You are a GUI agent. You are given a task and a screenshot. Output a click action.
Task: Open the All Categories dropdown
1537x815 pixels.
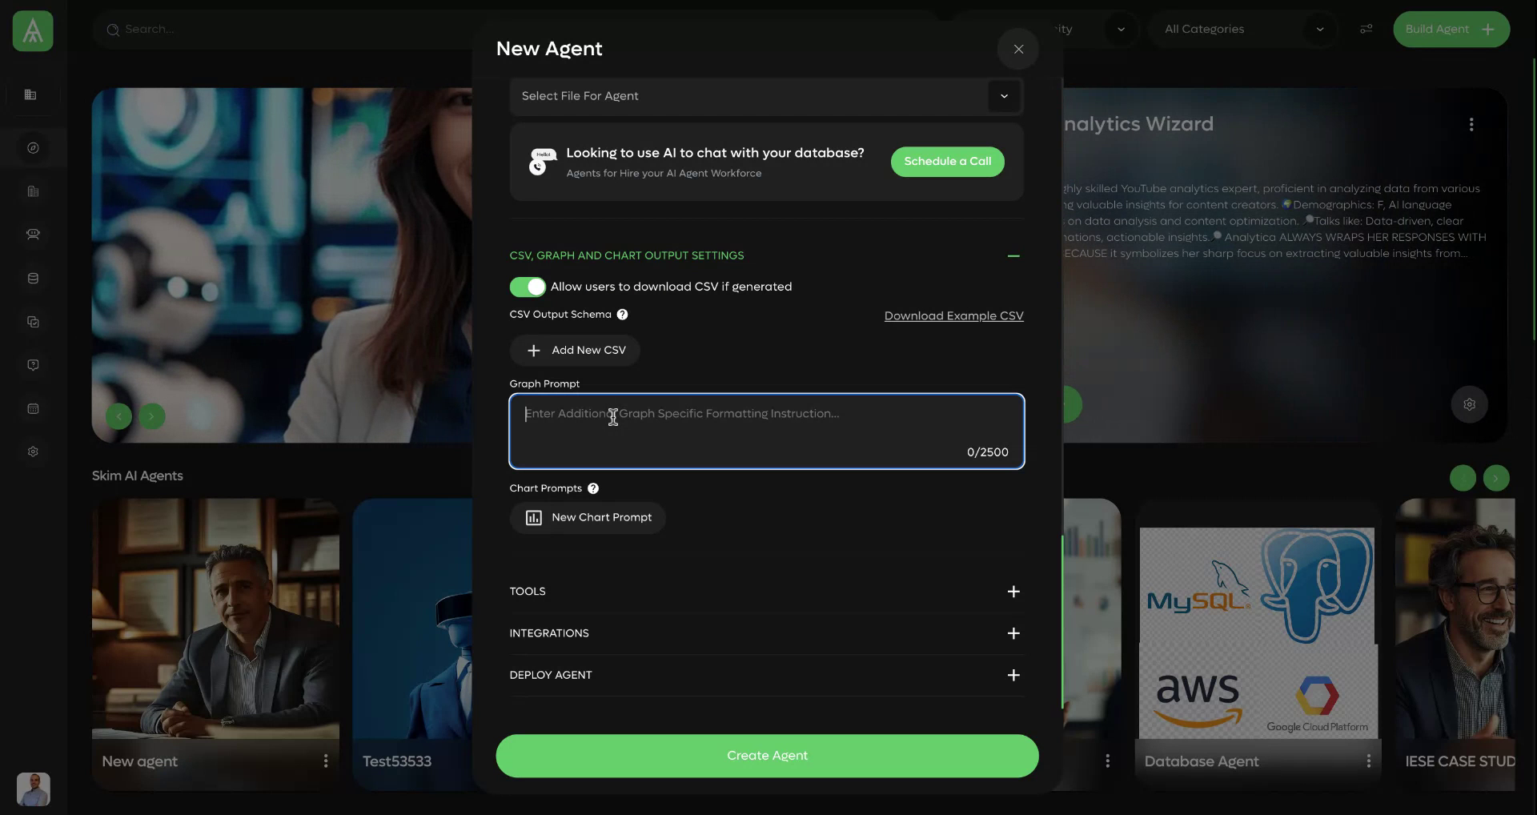point(1319,29)
